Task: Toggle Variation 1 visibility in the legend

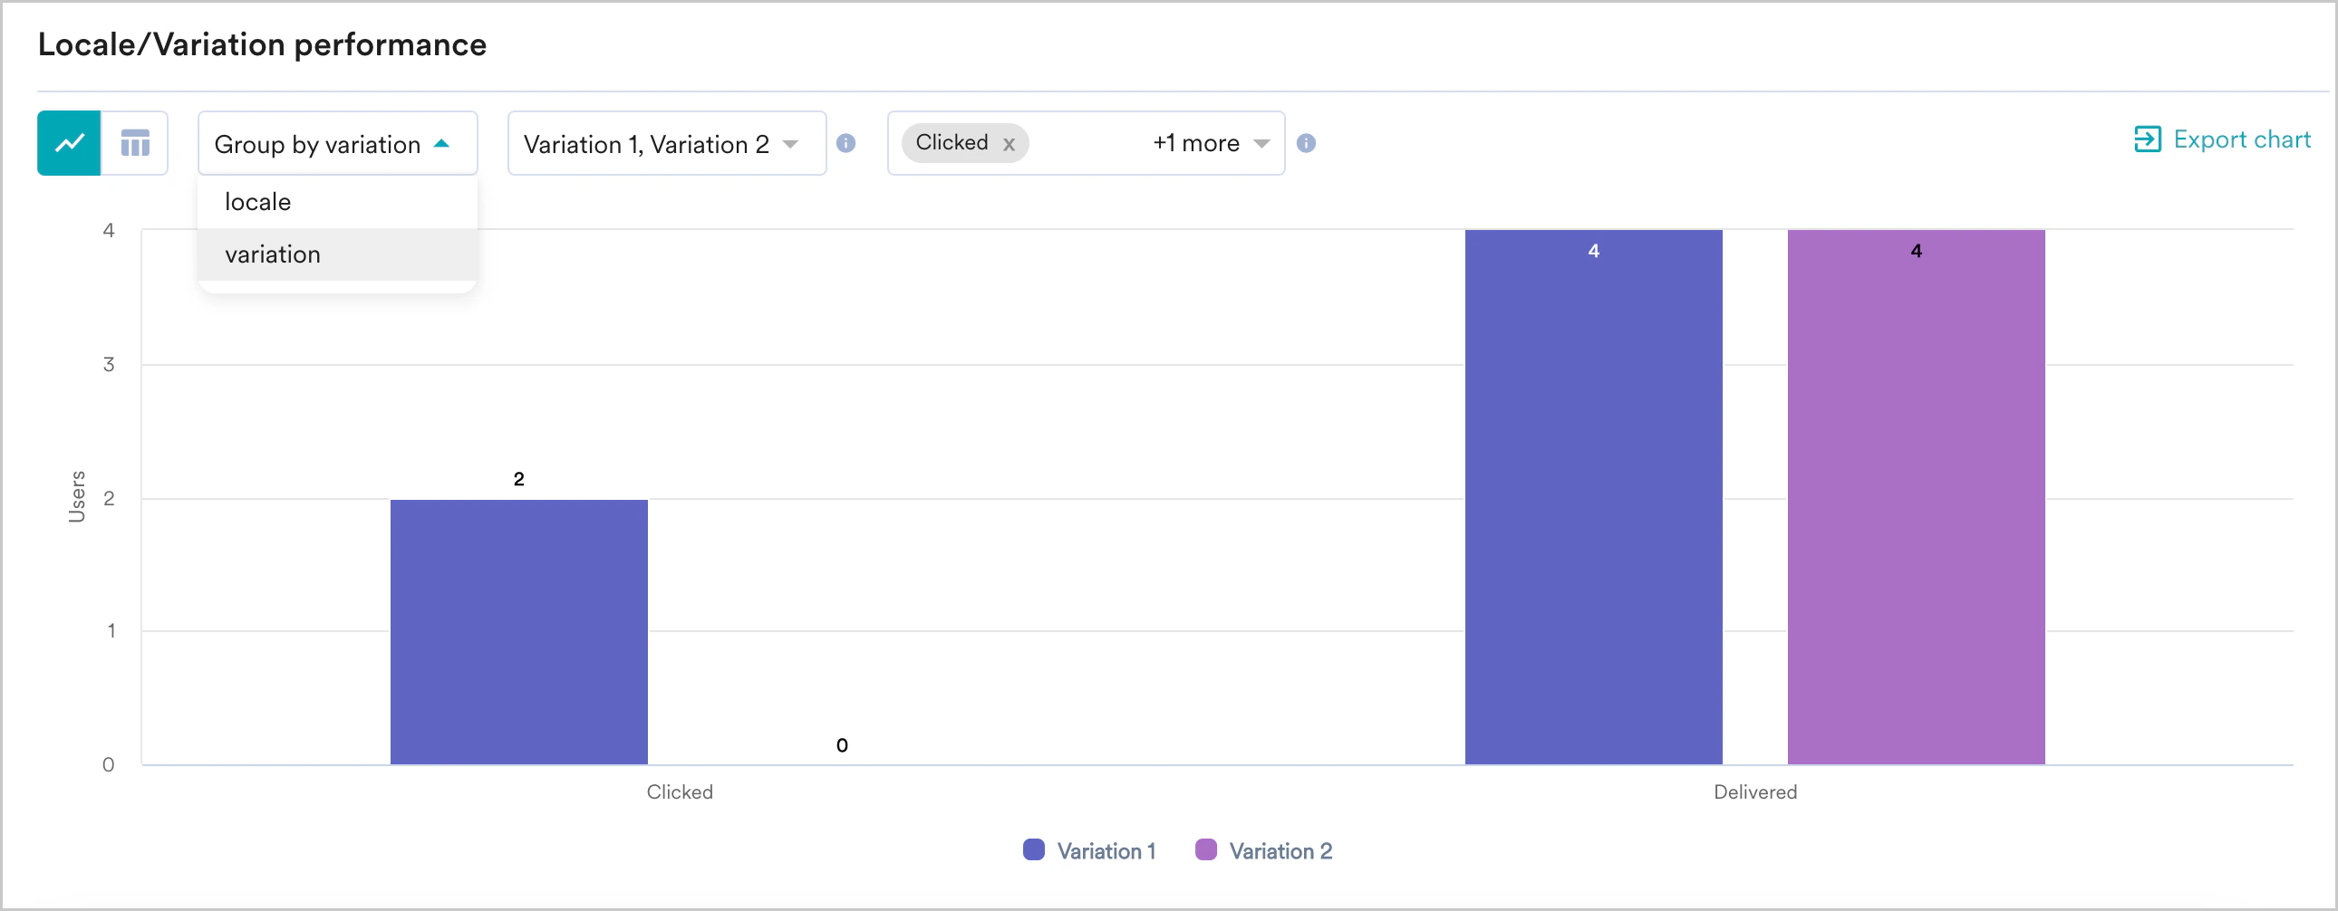Action: tap(1088, 850)
